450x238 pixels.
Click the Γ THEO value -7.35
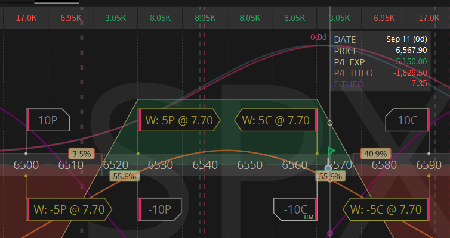click(418, 84)
